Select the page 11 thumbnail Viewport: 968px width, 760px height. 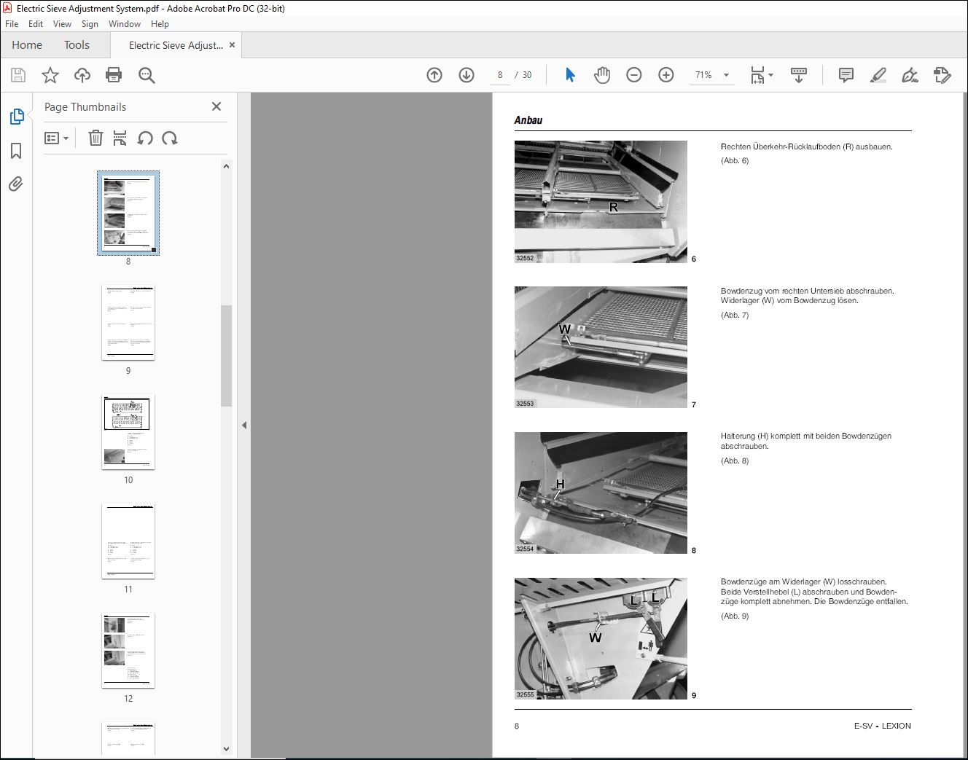coord(128,541)
